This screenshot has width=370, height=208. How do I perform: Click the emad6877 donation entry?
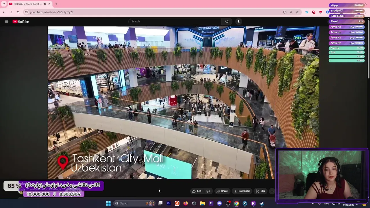pos(346,11)
